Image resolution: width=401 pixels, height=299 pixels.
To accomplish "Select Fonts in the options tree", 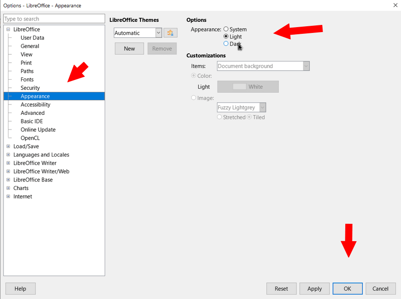I will click(x=27, y=79).
